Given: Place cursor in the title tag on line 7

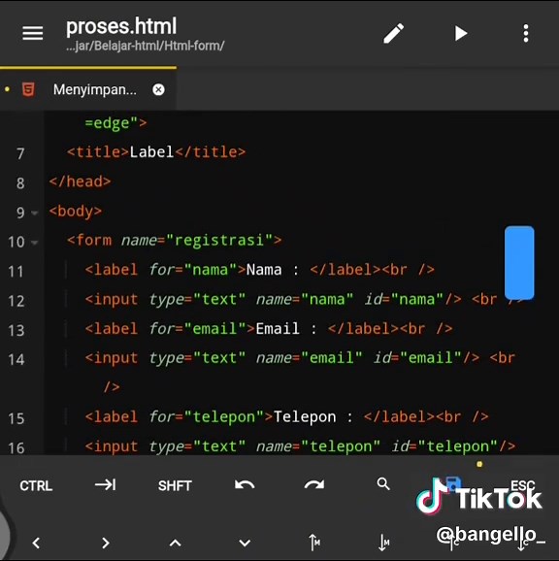Looking at the screenshot, I should (x=156, y=152).
